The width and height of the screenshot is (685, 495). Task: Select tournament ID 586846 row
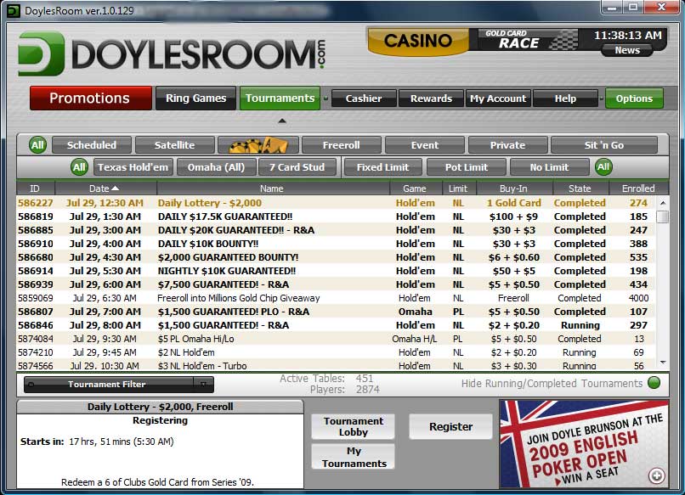pyautogui.click(x=336, y=325)
